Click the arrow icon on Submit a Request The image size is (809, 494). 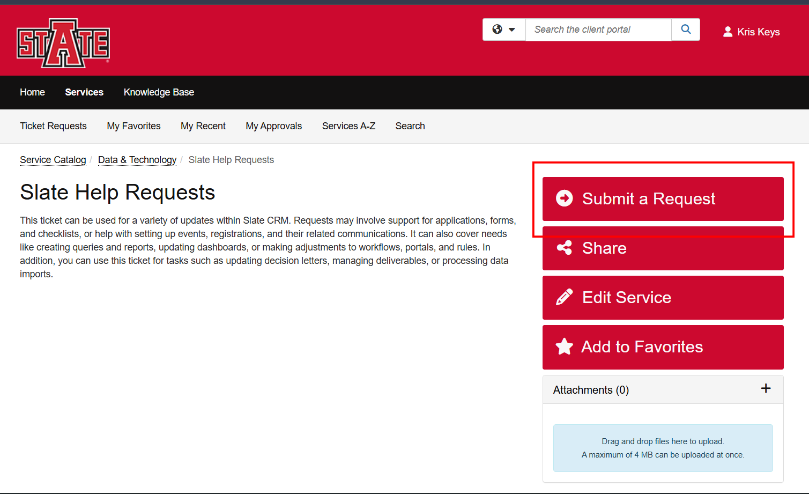tap(564, 198)
